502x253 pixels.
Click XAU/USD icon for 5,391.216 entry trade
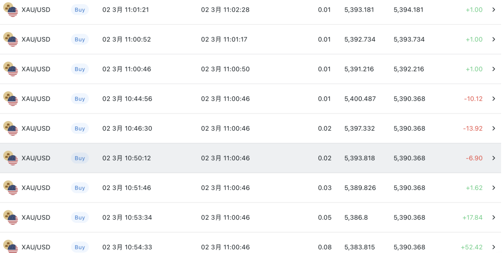10,69
